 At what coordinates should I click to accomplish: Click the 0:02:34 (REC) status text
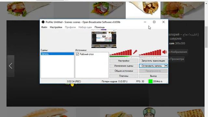[x=74, y=82]
